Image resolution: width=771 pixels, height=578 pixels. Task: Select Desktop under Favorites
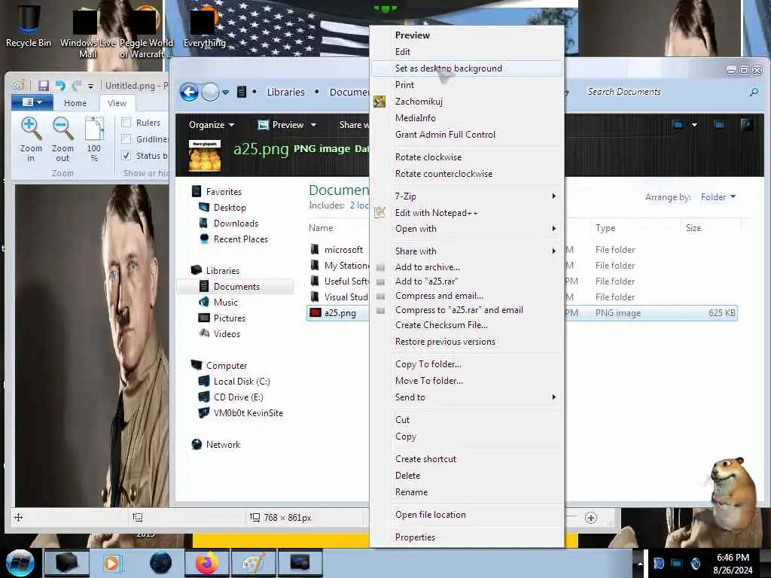230,208
